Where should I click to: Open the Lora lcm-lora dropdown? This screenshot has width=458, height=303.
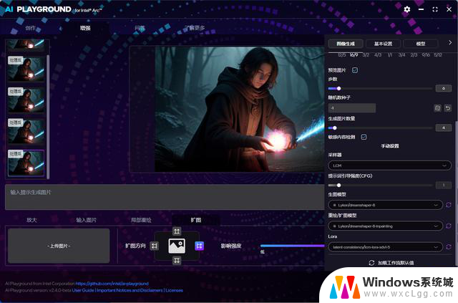(385, 247)
